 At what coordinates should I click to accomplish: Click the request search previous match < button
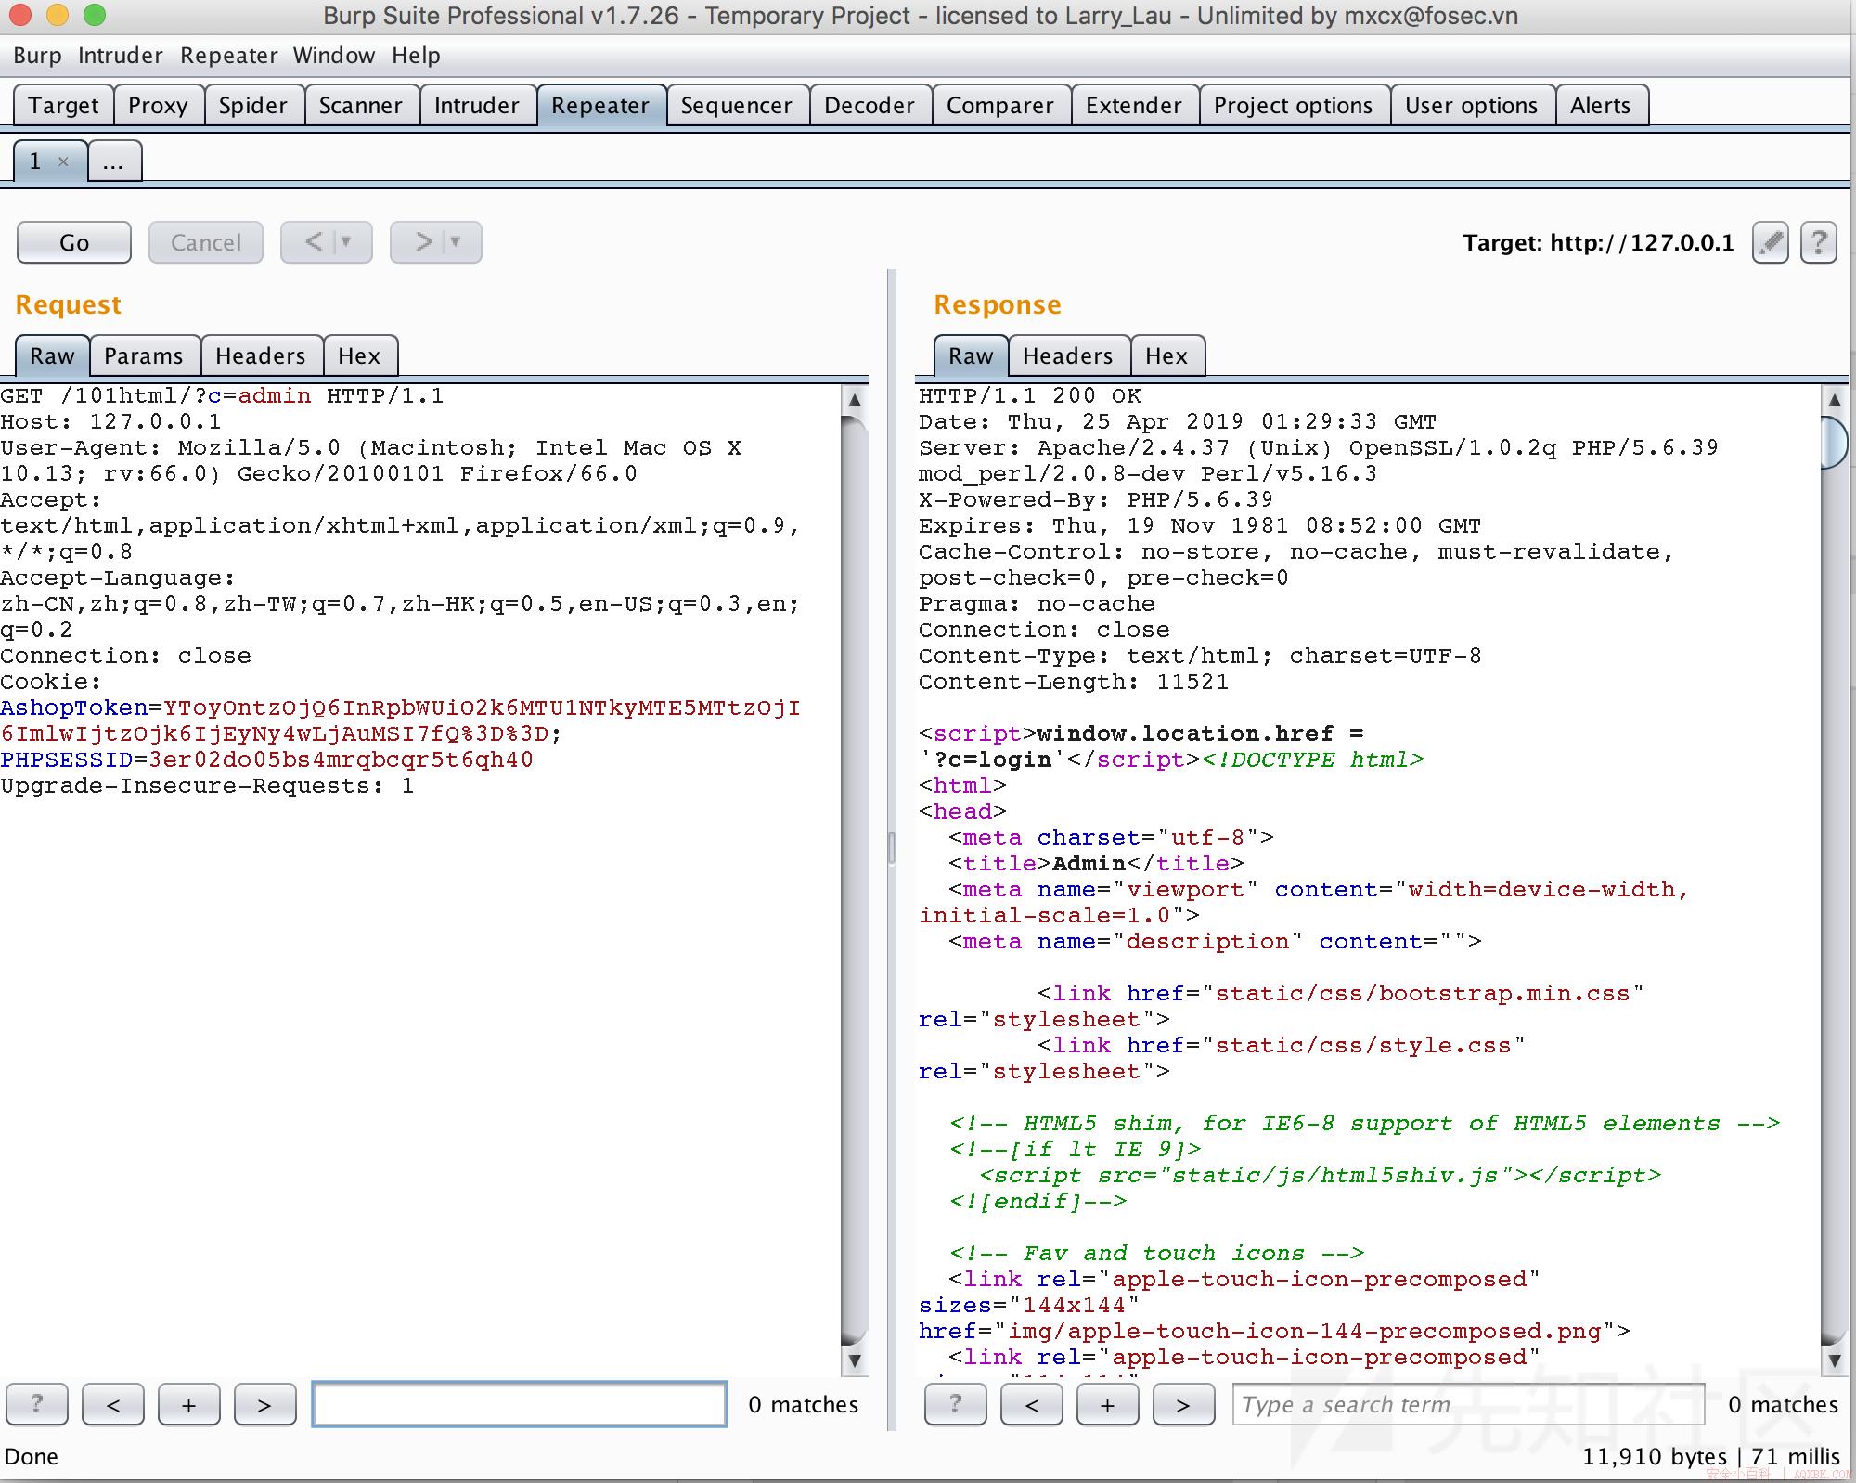[x=113, y=1404]
